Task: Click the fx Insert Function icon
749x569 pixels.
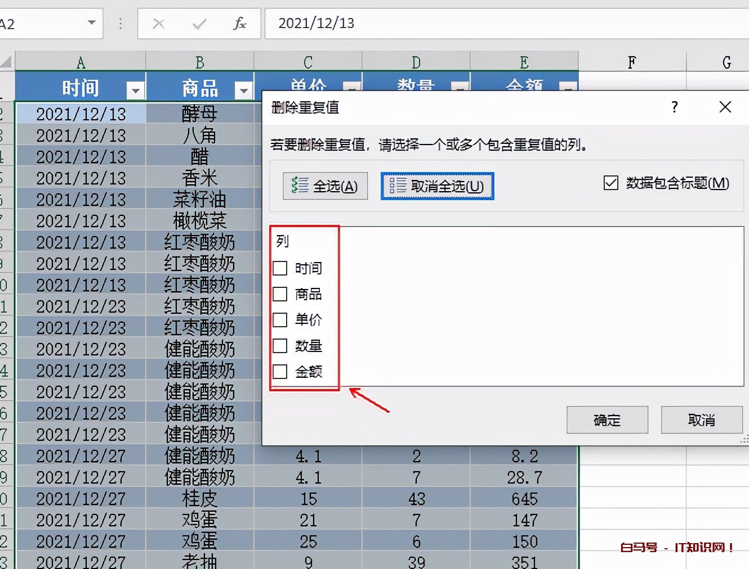Action: pyautogui.click(x=241, y=24)
